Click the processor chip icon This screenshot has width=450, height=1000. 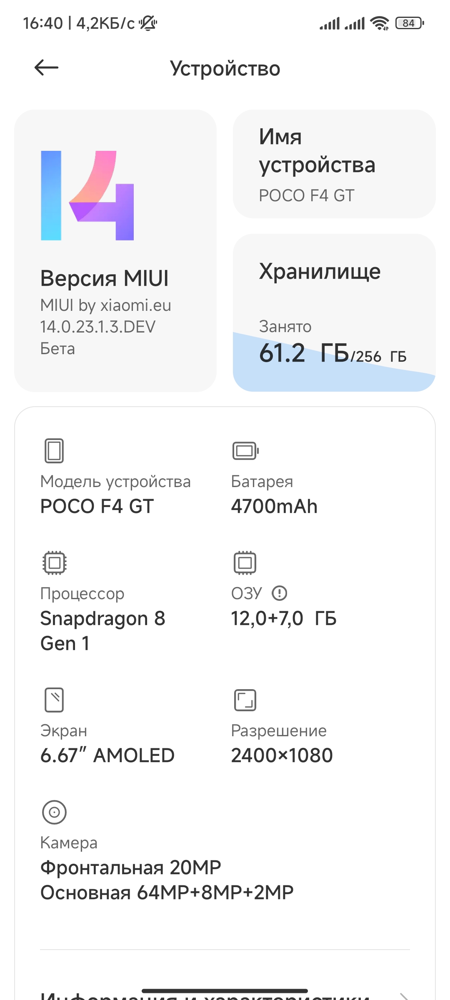click(55, 562)
